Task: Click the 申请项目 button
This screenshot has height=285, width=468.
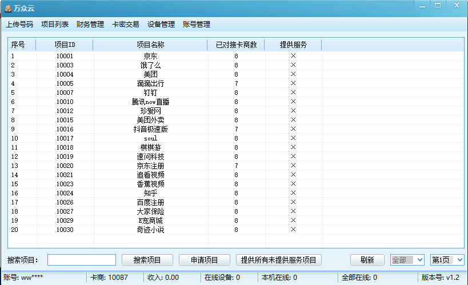Action: click(205, 260)
